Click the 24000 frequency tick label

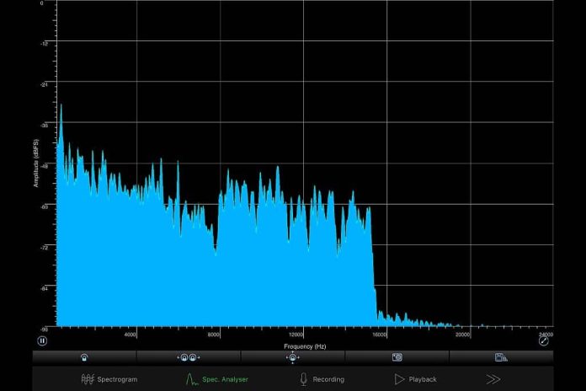coord(546,335)
